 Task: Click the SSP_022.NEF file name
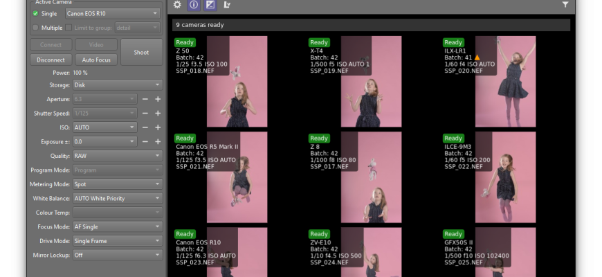pos(464,167)
